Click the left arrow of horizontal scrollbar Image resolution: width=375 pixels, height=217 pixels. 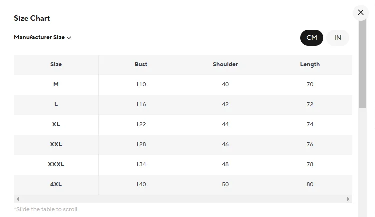[x=18, y=199]
